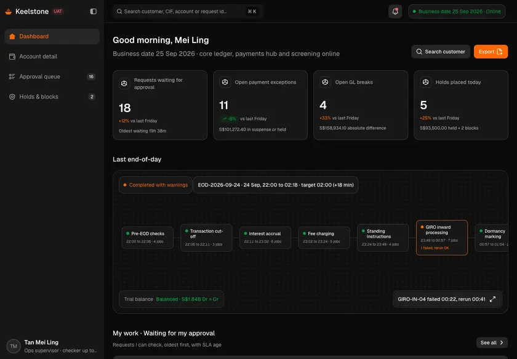Screen dimensions: 517x359
Task: Collapse the sidebar using the panel icon
Action: (x=94, y=12)
